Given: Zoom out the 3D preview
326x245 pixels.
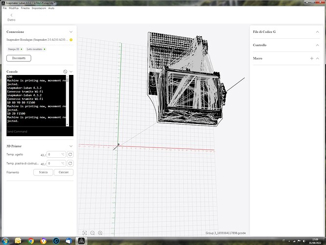Looking at the screenshot, I should point(93,233).
